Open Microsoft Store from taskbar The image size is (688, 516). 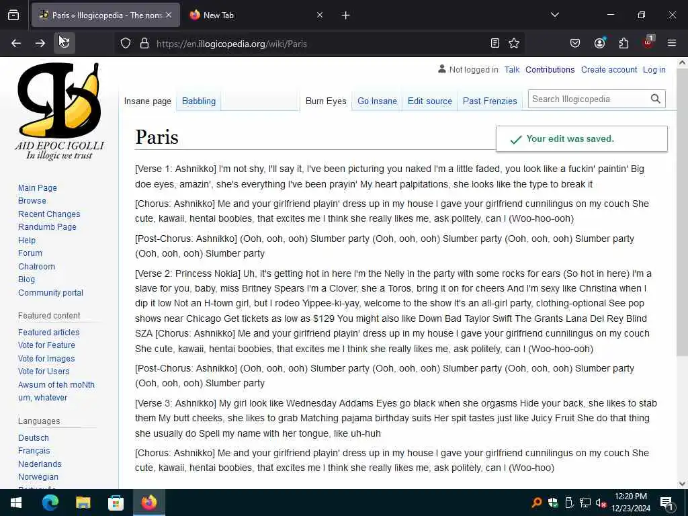[116, 503]
